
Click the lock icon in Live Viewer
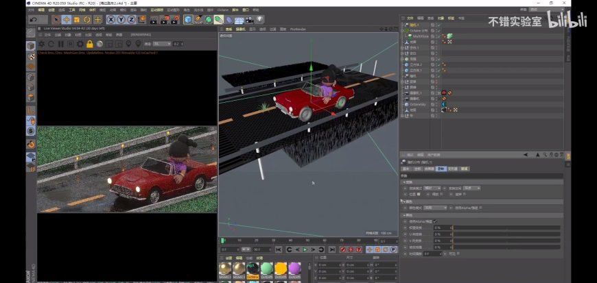(x=89, y=44)
